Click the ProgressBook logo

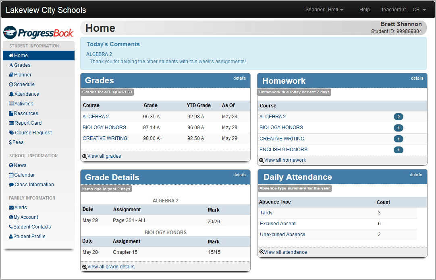coord(38,33)
